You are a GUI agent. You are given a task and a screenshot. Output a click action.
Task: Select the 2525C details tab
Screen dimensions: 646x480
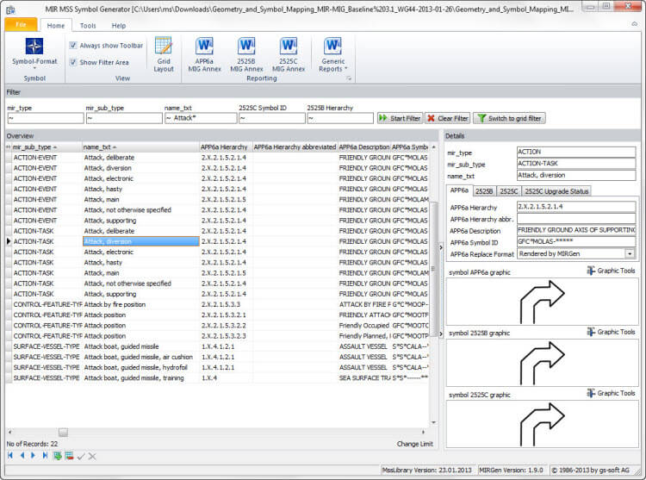509,191
